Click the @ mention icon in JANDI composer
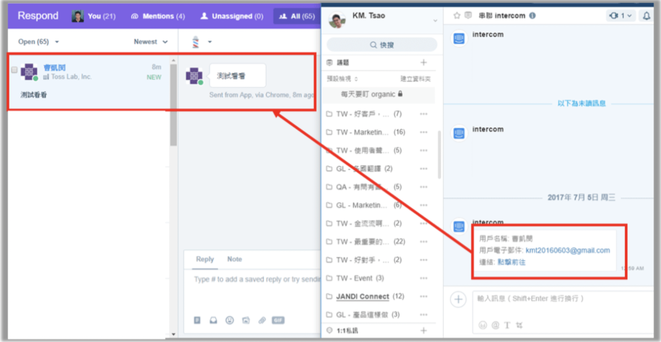This screenshot has height=342, width=661. click(x=495, y=325)
